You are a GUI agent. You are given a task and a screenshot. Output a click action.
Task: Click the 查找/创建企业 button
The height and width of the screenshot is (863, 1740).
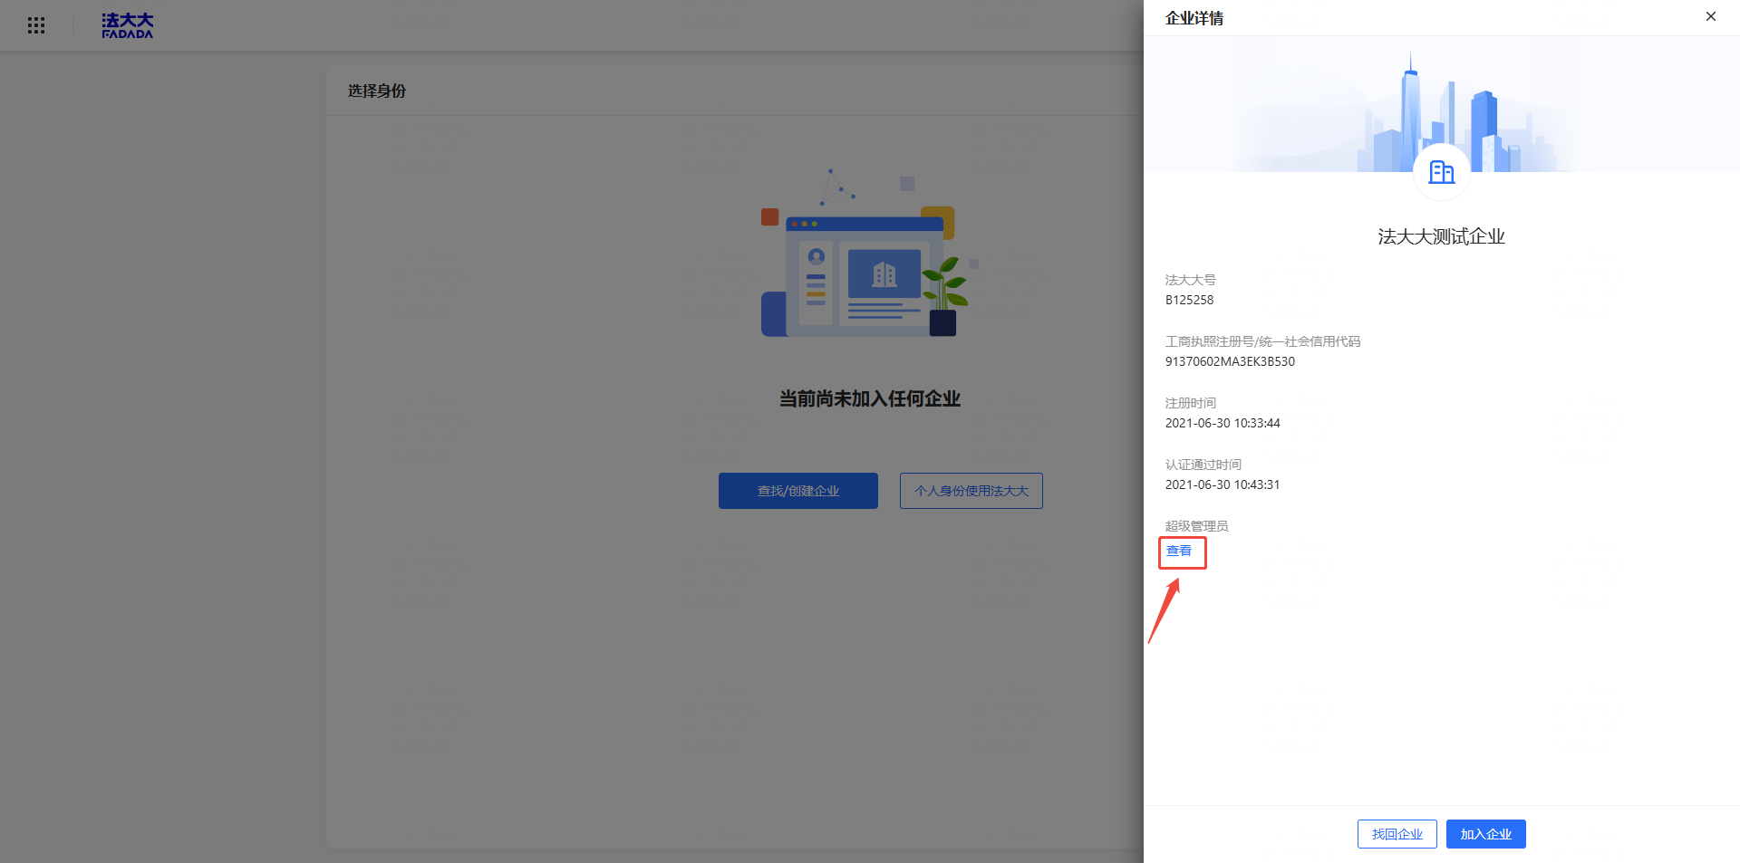coord(798,491)
